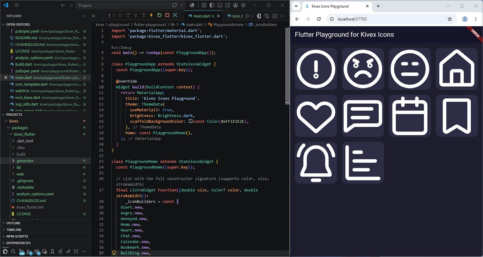Image resolution: width=483 pixels, height=257 pixels.
Task: Click the Debug code lens above main
Action: (126, 48)
